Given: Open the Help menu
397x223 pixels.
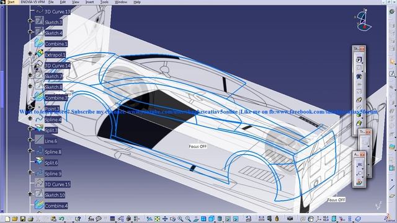Looking at the screenshot, I should [x=137, y=2].
